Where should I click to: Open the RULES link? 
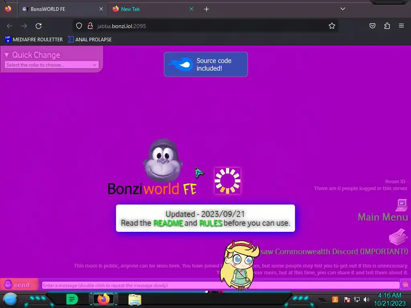211,223
